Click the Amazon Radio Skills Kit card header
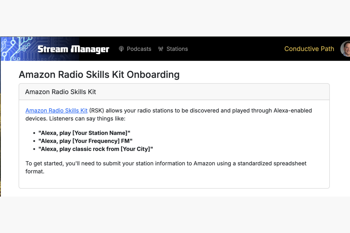The width and height of the screenshot is (350, 233). pyautogui.click(x=60, y=92)
